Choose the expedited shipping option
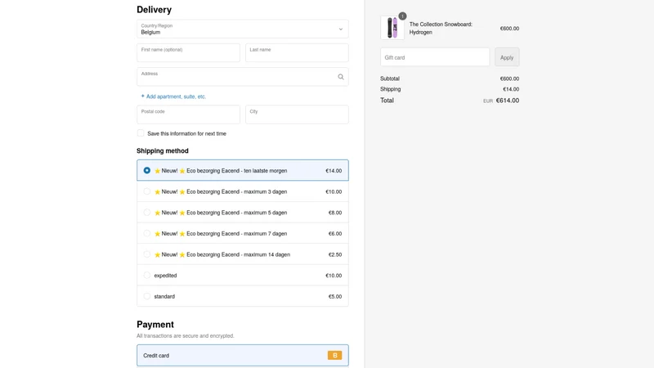Screen dimensions: 654x368 (x=243, y=276)
